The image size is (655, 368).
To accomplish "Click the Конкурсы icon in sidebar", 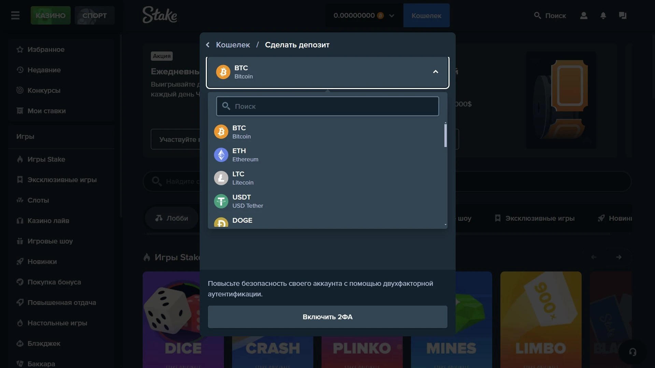I will pyautogui.click(x=20, y=90).
